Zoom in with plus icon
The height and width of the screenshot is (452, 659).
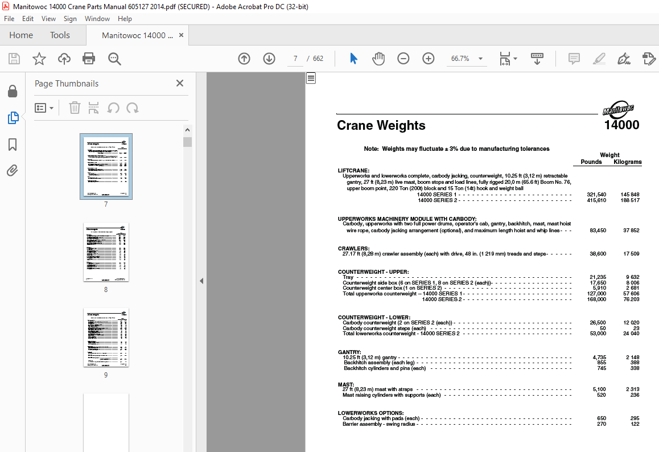pos(429,59)
